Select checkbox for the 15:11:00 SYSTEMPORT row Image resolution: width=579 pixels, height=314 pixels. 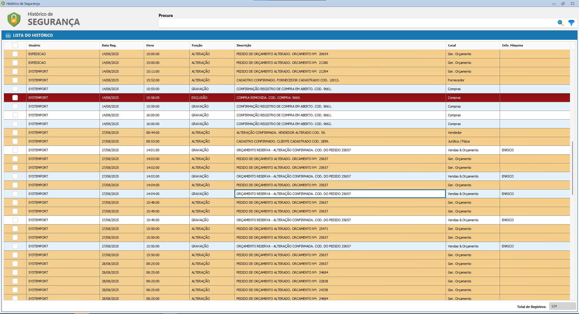pyautogui.click(x=15, y=71)
